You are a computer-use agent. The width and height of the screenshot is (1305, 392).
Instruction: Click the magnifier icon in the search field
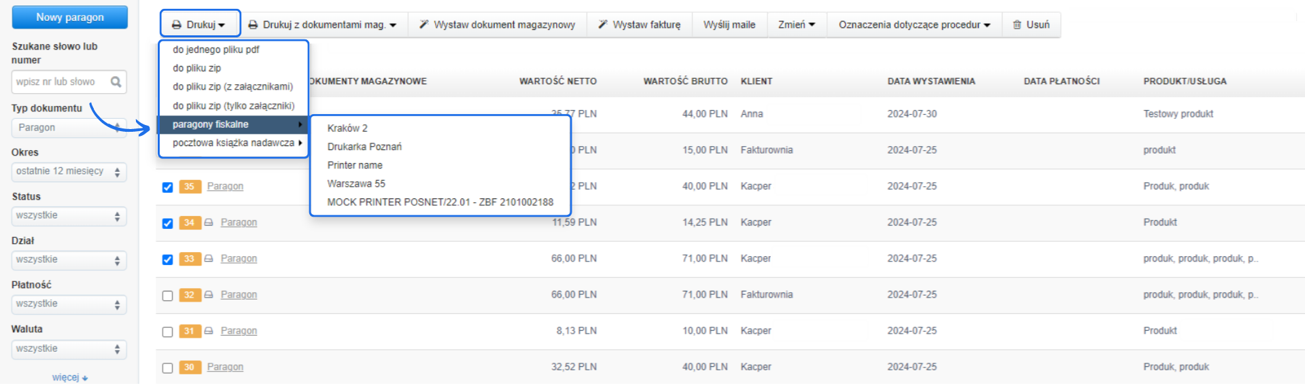pos(116,82)
